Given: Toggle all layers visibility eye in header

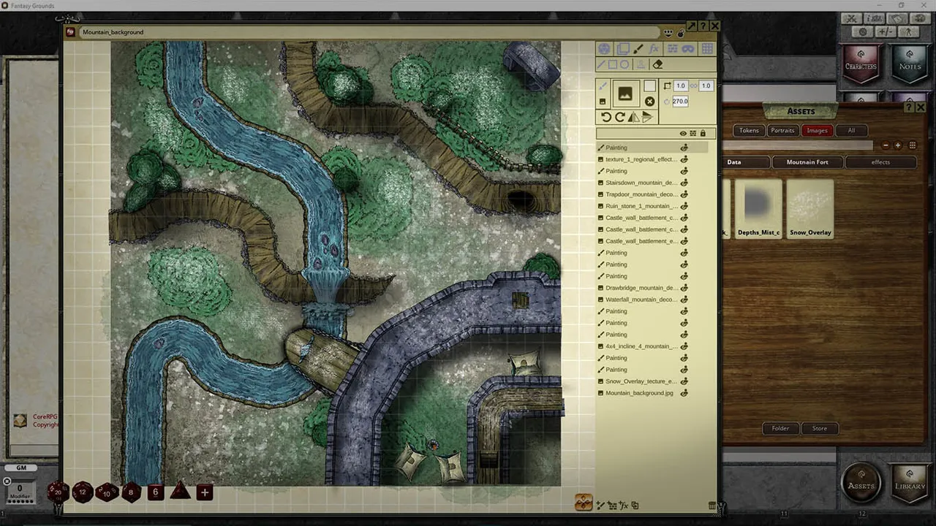Looking at the screenshot, I should (683, 134).
